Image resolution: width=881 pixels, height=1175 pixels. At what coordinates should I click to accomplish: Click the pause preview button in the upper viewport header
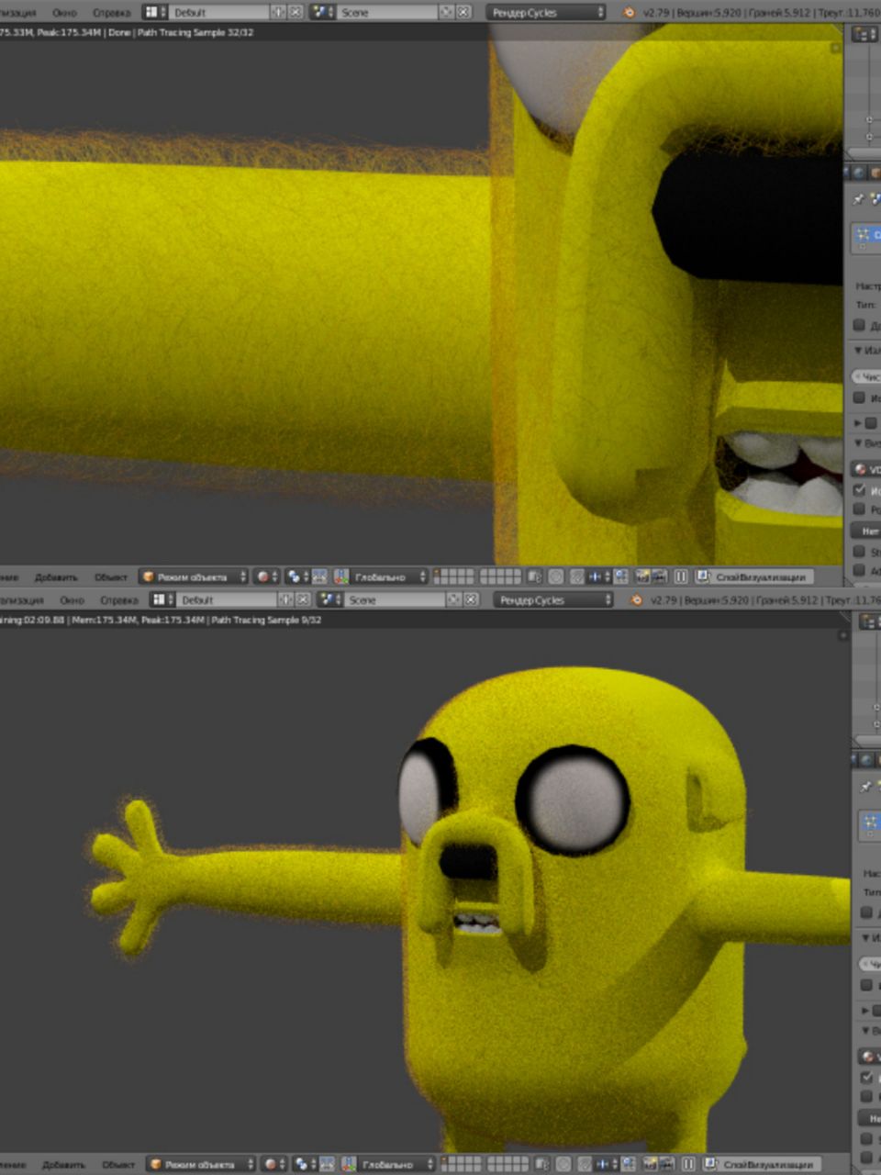pyautogui.click(x=680, y=576)
